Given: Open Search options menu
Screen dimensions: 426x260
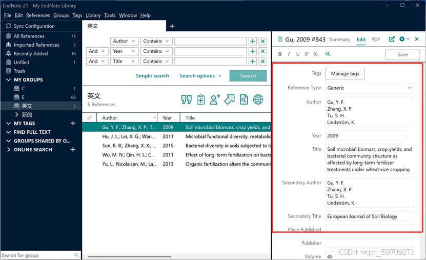Looking at the screenshot, I should coord(200,76).
